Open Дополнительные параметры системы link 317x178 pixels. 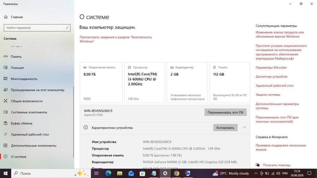(x=277, y=106)
